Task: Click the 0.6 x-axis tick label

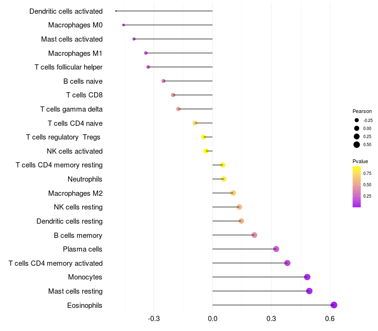Action: (330, 319)
